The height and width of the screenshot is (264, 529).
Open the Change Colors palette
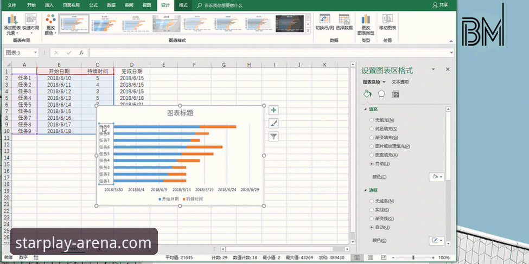coord(50,24)
